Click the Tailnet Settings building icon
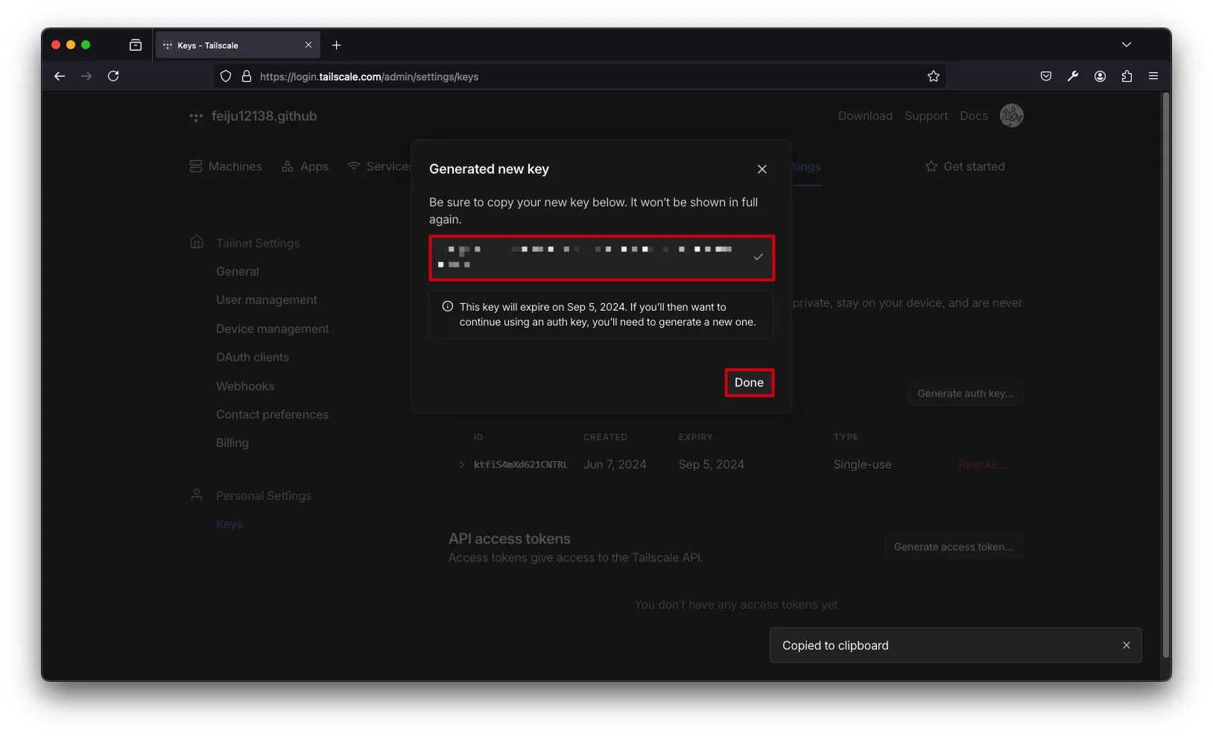The image size is (1213, 736). point(197,243)
